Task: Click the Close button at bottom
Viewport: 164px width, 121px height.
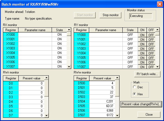Action: (149, 115)
